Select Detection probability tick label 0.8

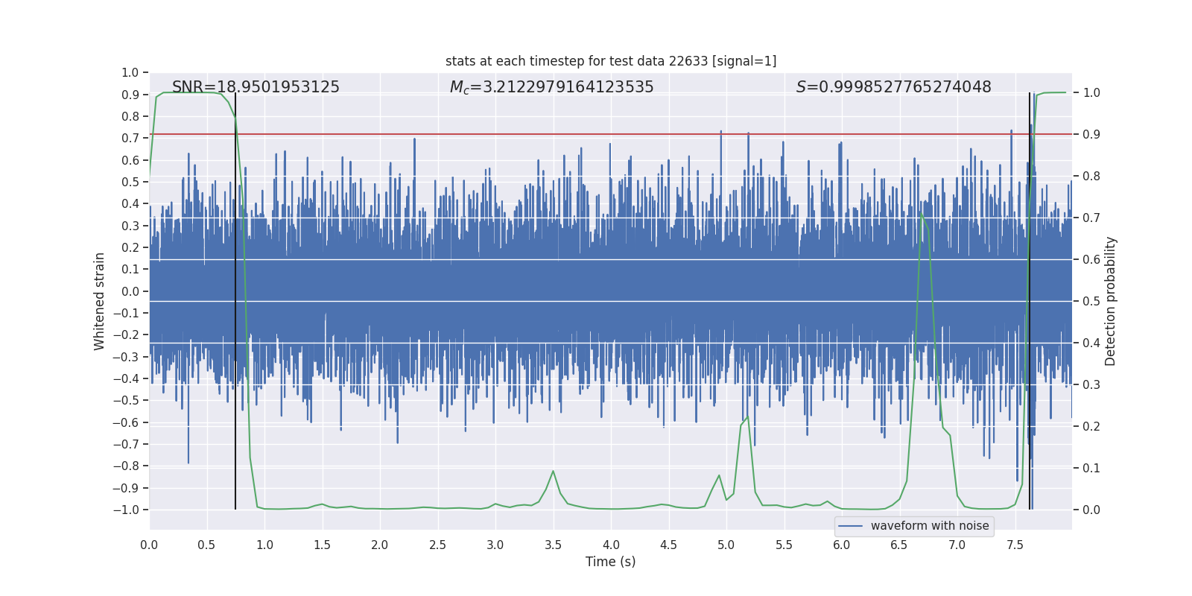[1091, 177]
